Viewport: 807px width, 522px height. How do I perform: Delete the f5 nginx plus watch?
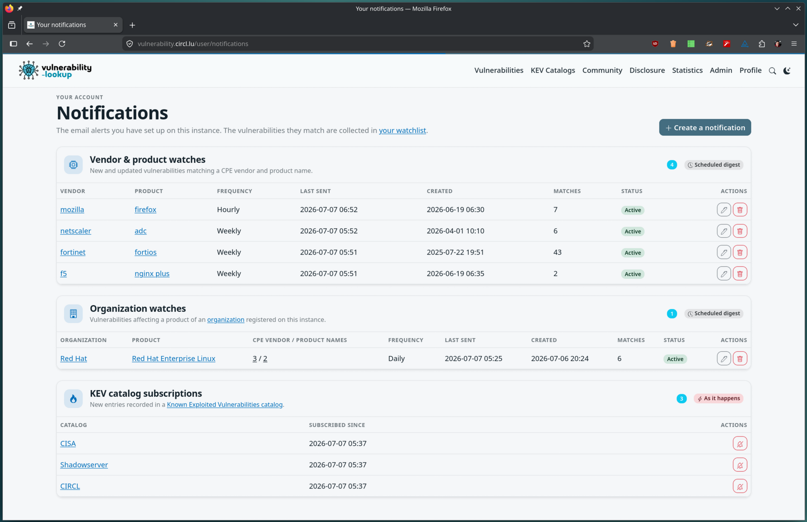coord(740,274)
